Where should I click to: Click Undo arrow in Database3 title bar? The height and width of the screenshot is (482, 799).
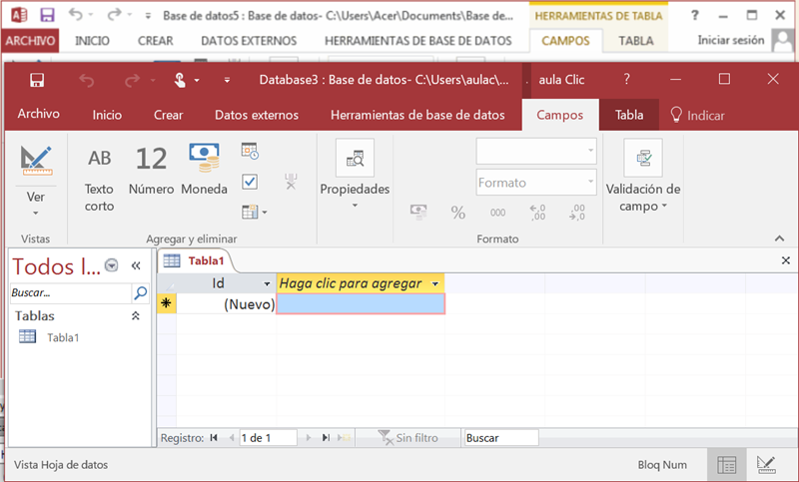(87, 81)
